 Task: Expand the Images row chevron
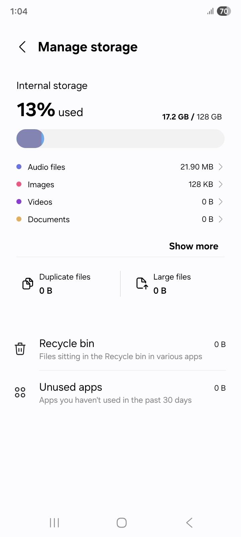(x=221, y=184)
